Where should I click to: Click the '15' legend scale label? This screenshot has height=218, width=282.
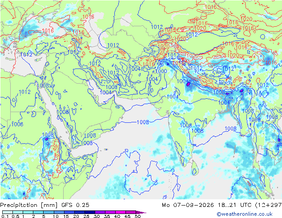point(66,216)
